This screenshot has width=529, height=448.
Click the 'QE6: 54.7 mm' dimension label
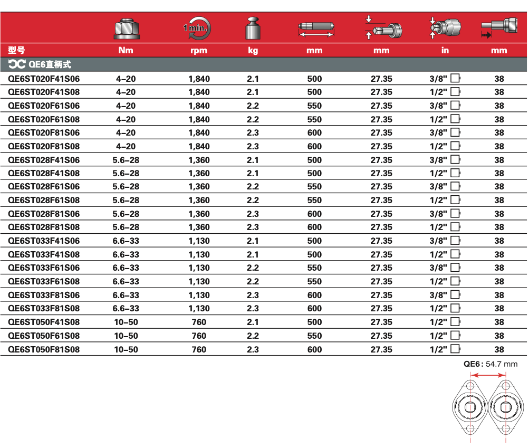click(490, 364)
